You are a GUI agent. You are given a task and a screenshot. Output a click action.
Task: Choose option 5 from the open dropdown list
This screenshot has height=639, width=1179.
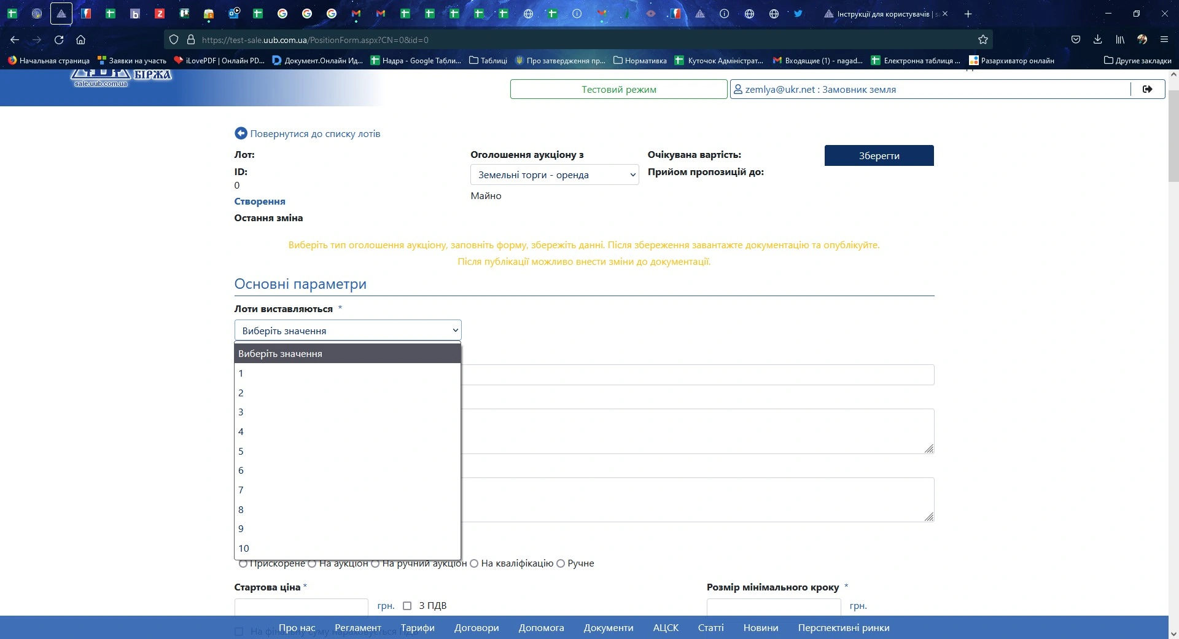point(241,451)
